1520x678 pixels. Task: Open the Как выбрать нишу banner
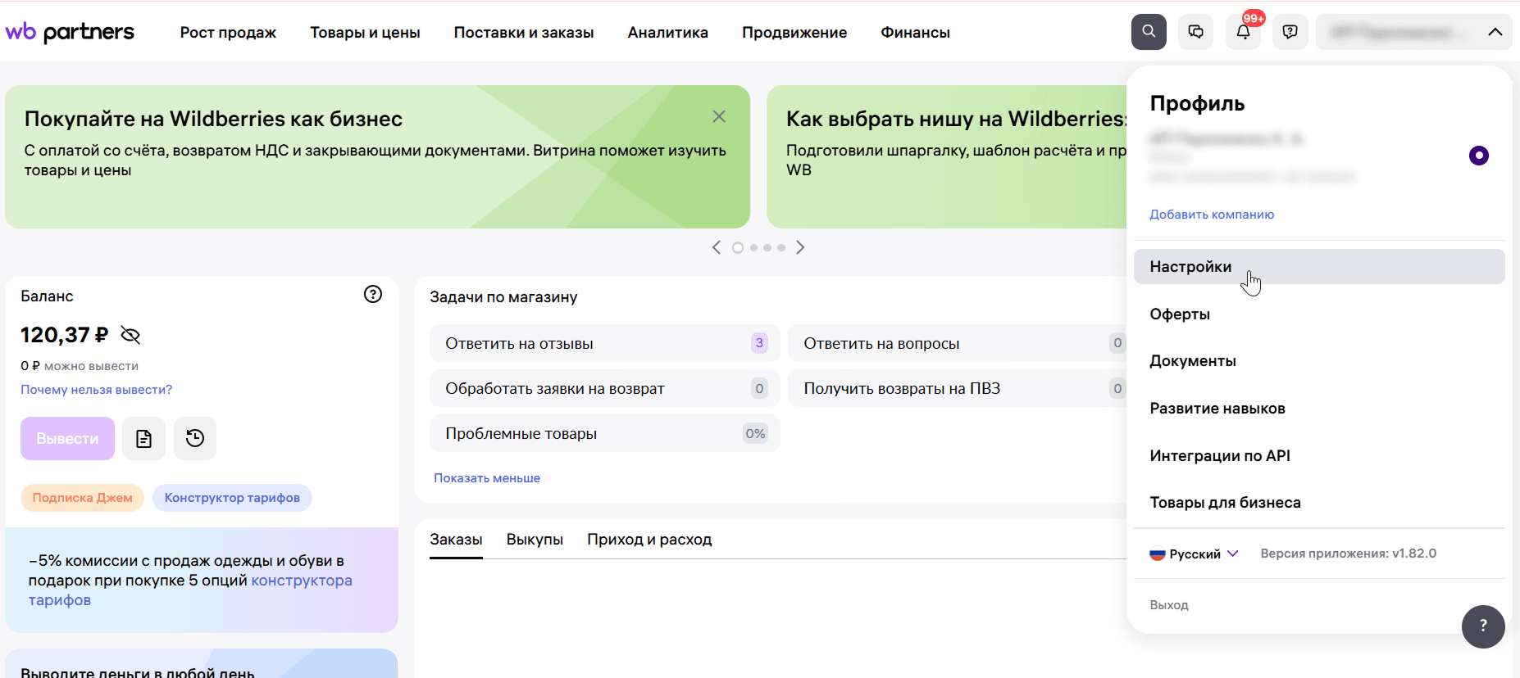[x=947, y=156]
